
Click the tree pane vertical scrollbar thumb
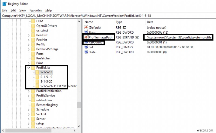pyautogui.click(x=79, y=105)
